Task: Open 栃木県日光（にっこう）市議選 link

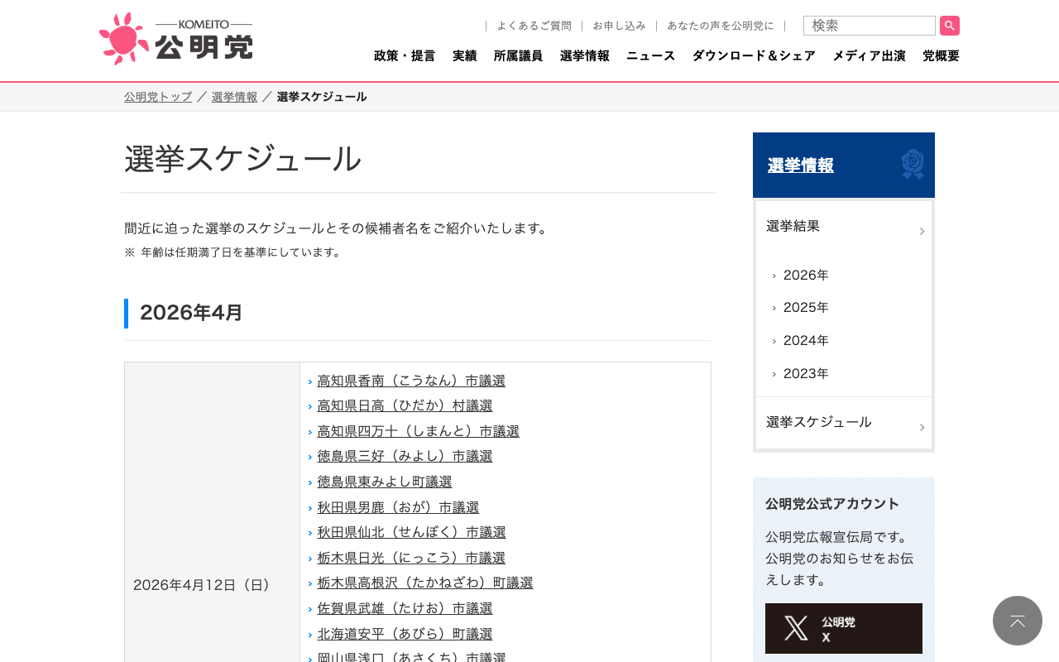Action: (x=411, y=558)
